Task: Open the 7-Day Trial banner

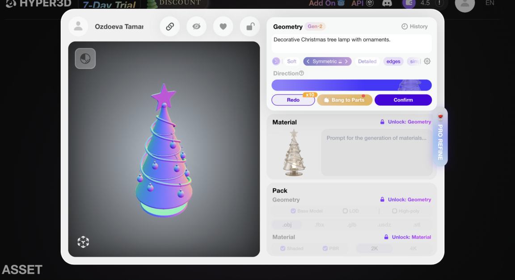Action: (109, 4)
